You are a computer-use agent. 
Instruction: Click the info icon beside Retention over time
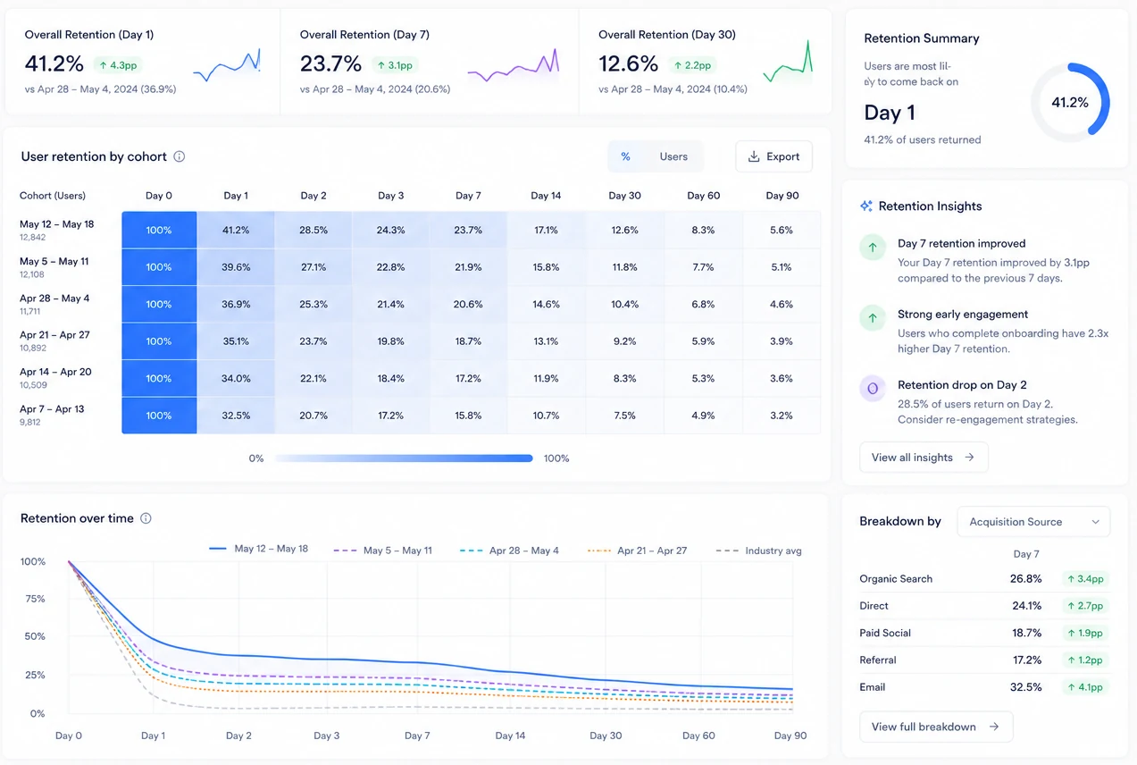pyautogui.click(x=146, y=518)
